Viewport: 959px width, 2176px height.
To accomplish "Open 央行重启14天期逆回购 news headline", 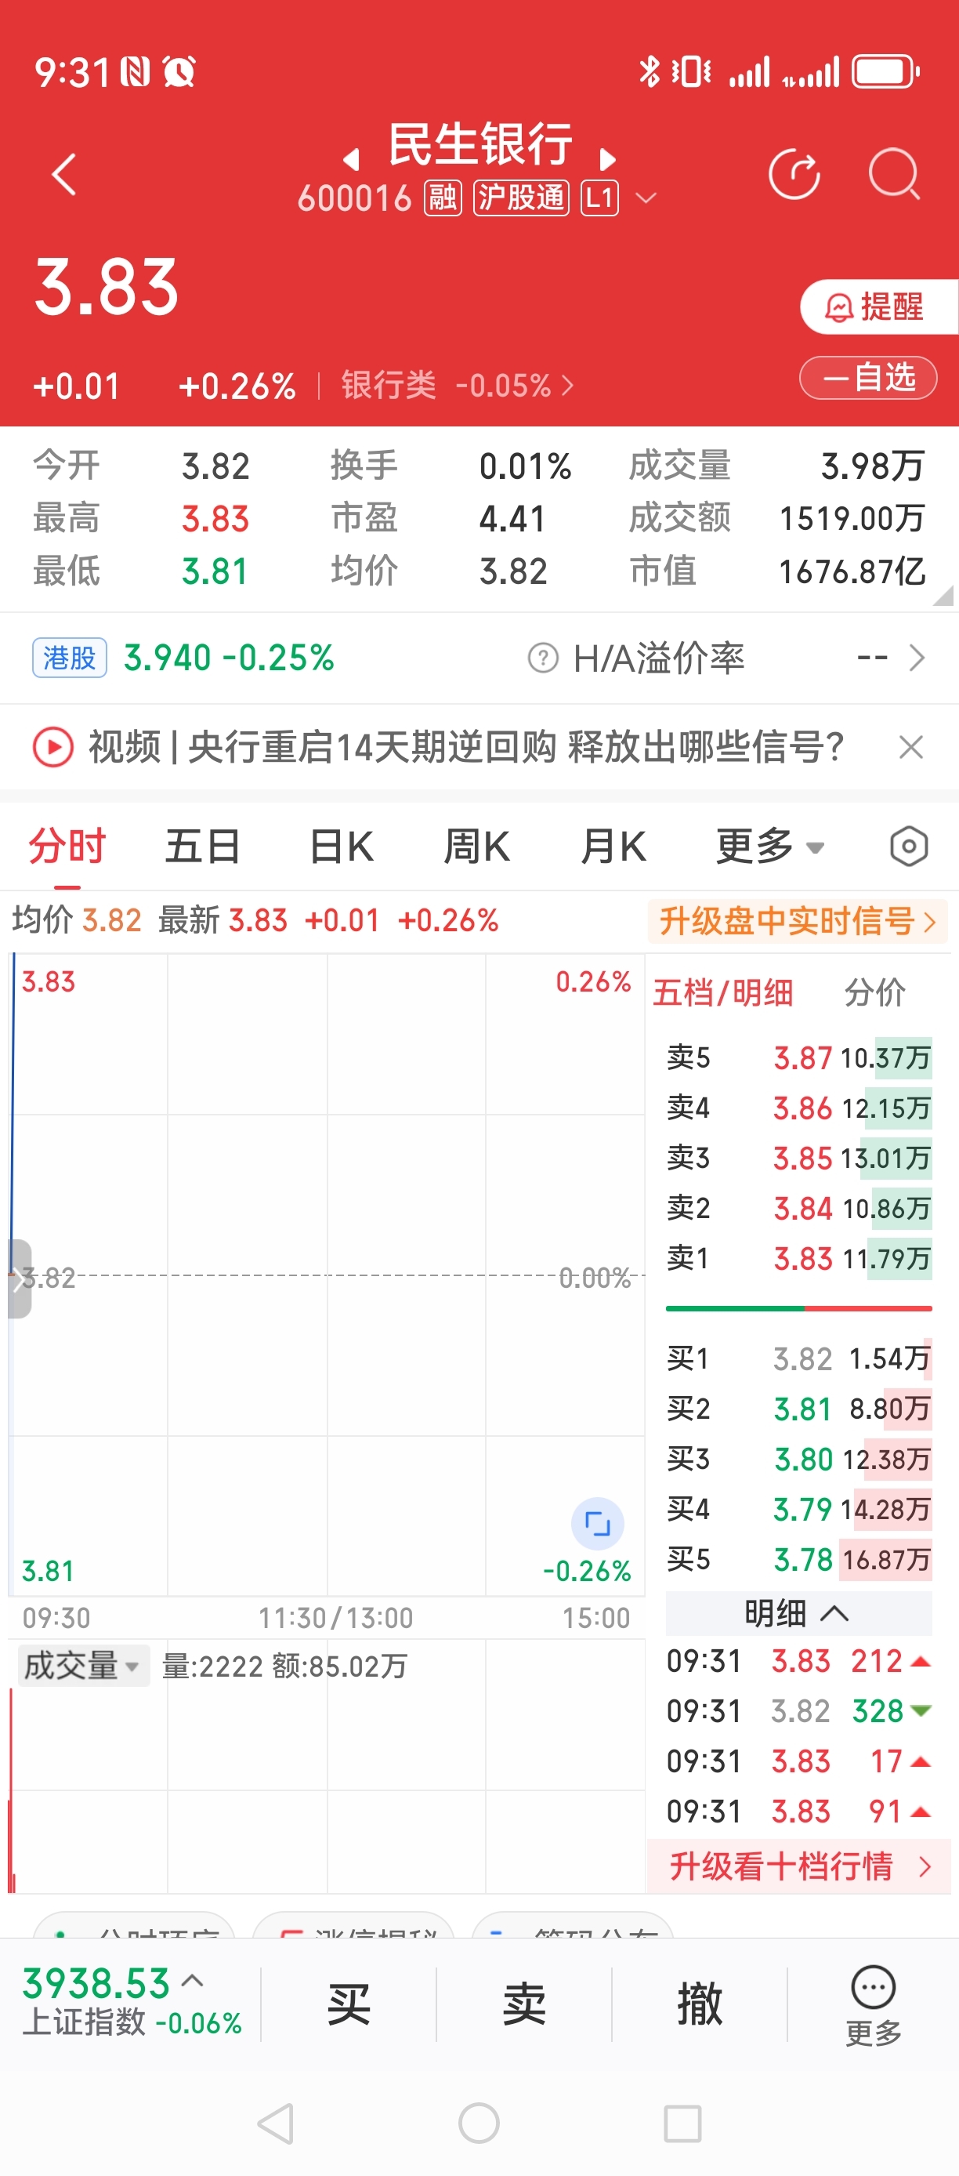I will pyautogui.click(x=466, y=748).
